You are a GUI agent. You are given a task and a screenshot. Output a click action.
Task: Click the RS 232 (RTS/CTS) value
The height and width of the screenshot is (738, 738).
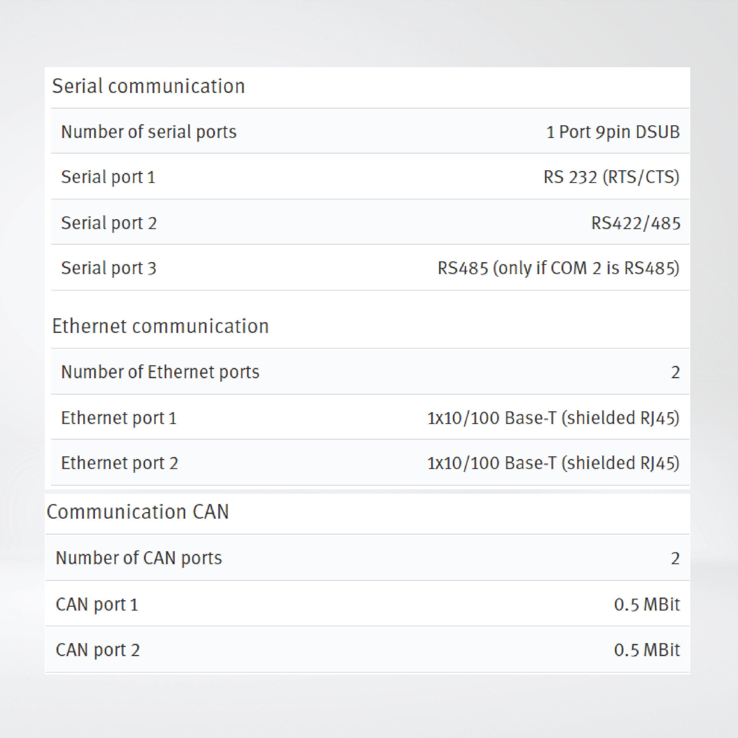click(611, 177)
